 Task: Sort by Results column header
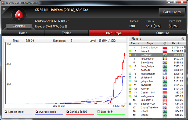176,43
